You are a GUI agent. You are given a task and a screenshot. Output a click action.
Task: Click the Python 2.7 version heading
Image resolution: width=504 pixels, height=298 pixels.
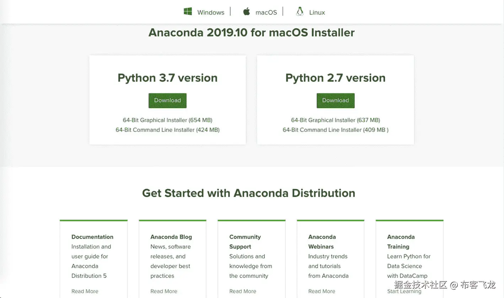click(336, 78)
